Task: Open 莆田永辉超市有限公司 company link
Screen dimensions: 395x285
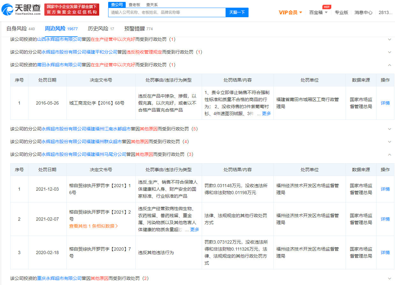Action: pyautogui.click(x=60, y=65)
